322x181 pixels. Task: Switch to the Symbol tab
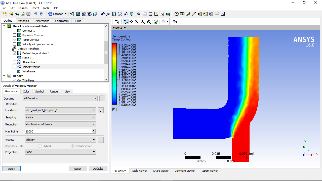[39, 92]
